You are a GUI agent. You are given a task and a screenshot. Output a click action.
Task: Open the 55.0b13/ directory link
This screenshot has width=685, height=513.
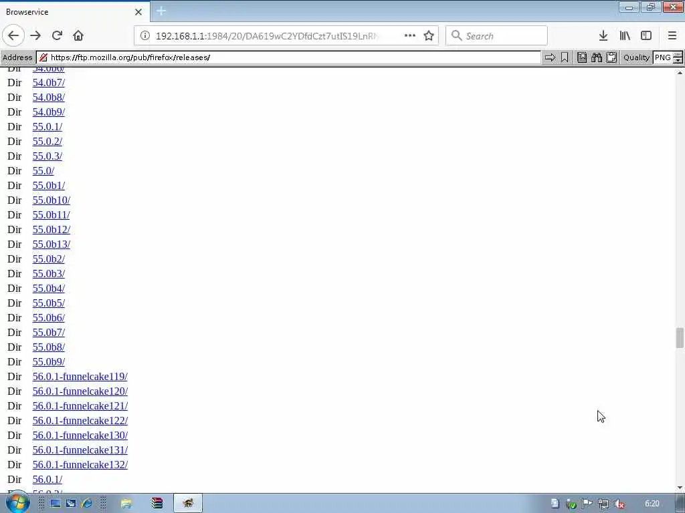[51, 244]
